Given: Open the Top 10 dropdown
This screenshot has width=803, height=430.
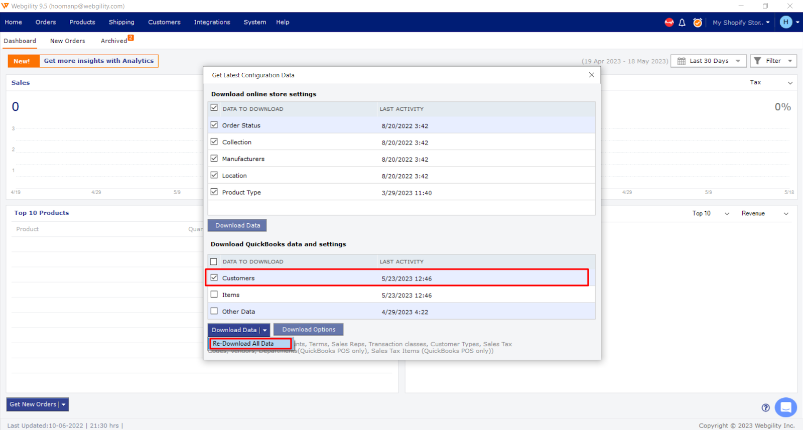Looking at the screenshot, I should tap(711, 213).
